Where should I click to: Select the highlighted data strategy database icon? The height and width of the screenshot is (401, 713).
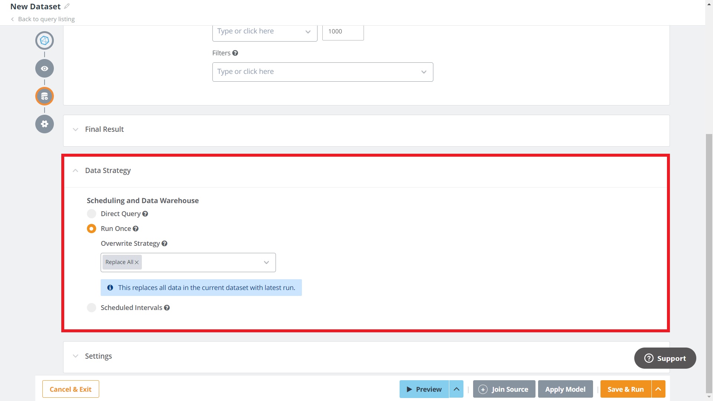point(44,96)
